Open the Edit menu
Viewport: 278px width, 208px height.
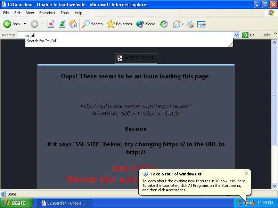(17, 13)
